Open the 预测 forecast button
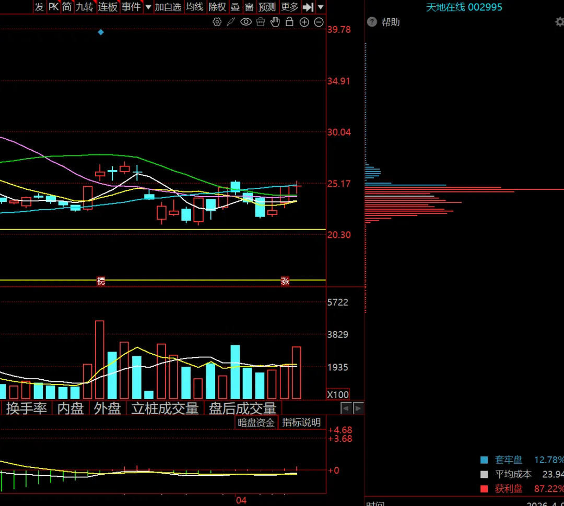 (267, 7)
